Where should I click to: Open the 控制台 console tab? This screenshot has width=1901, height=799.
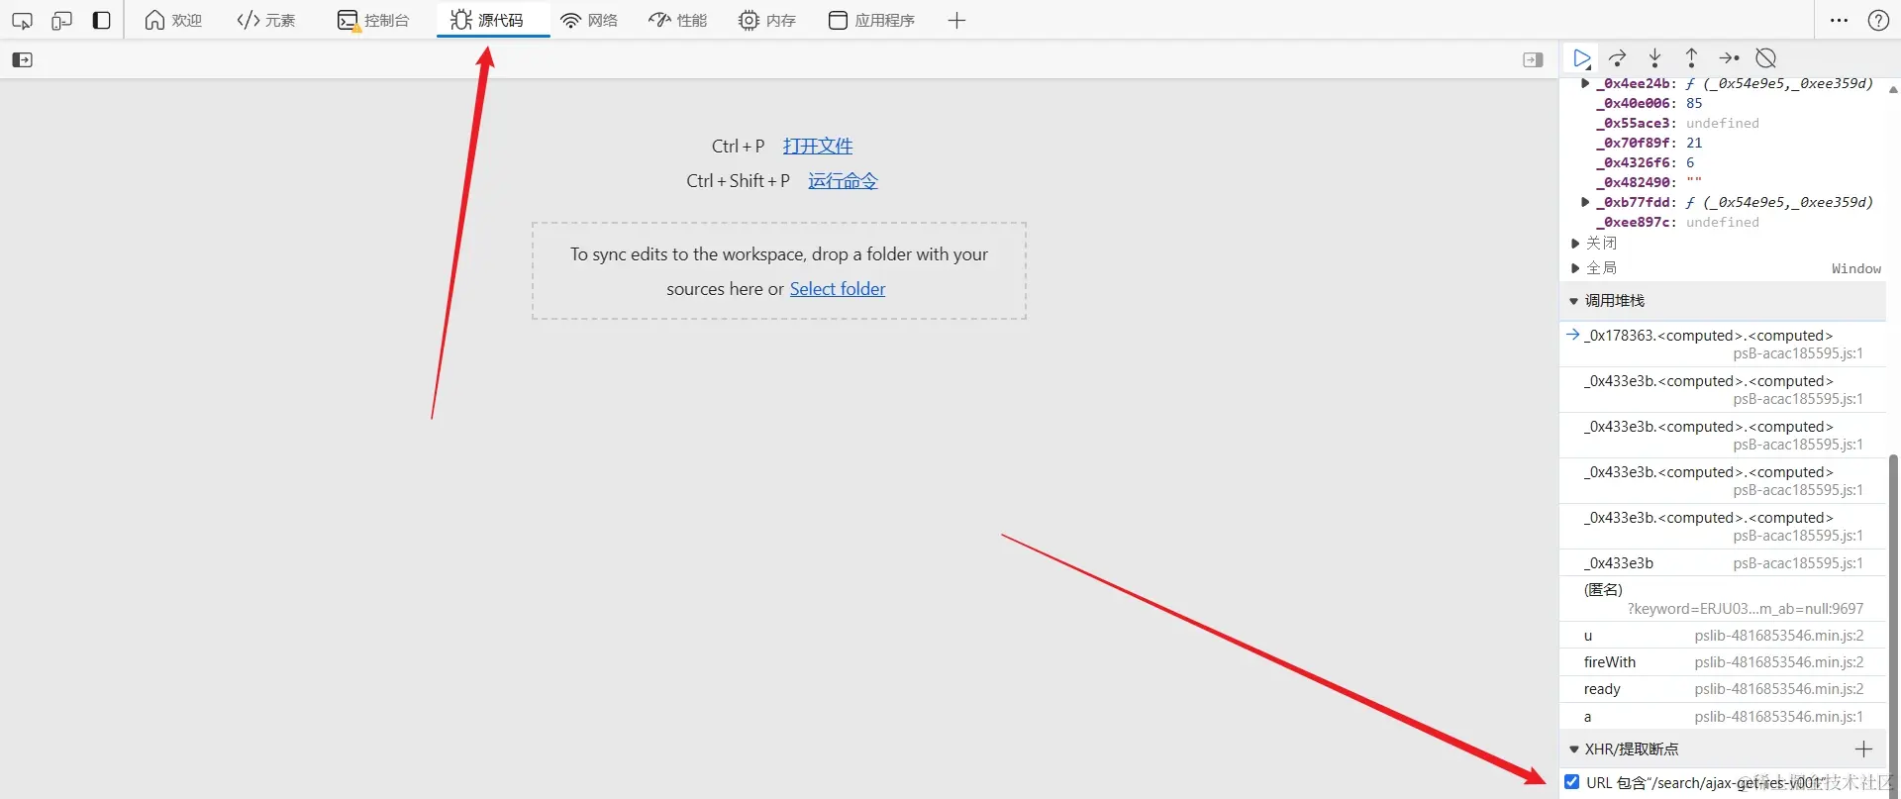[373, 20]
